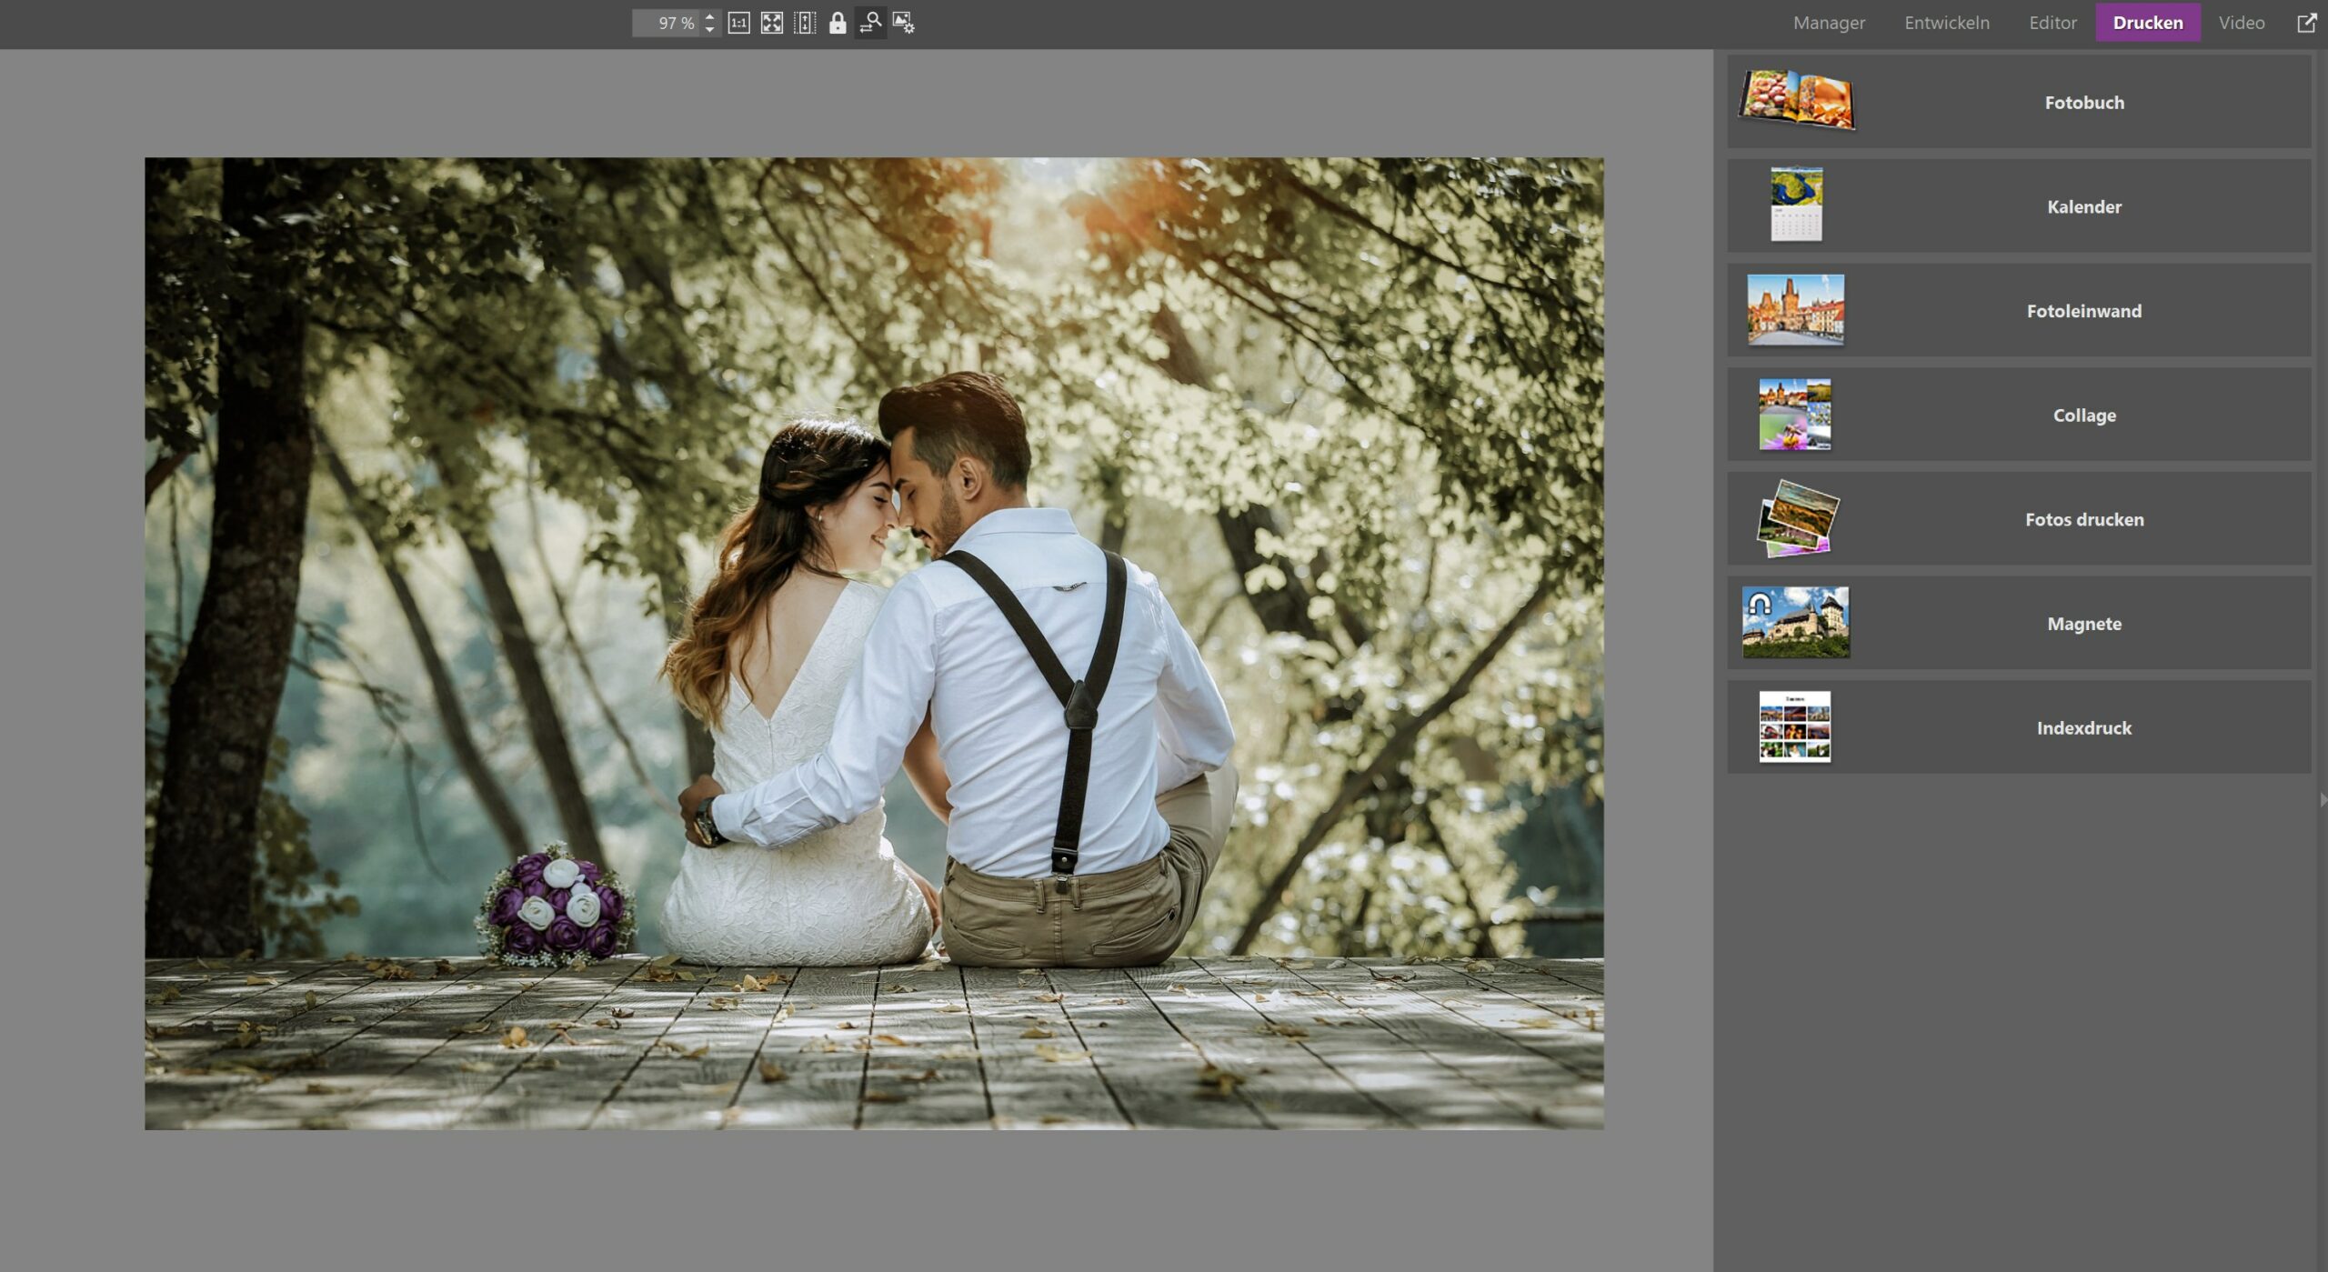Toggle the synchronized zoom magnifier icon
The width and height of the screenshot is (2328, 1272).
pos(870,23)
